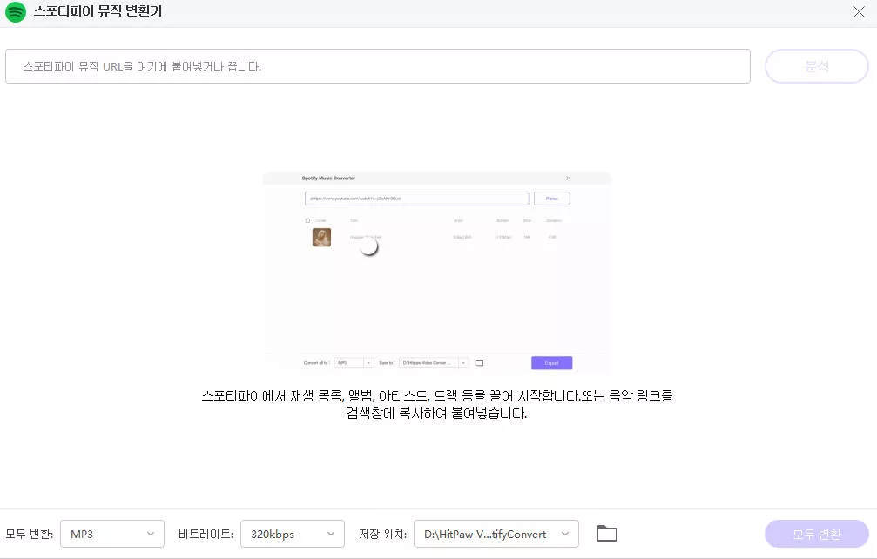Click the 분석 analyze button
Image resolution: width=877 pixels, height=559 pixels.
pos(816,66)
